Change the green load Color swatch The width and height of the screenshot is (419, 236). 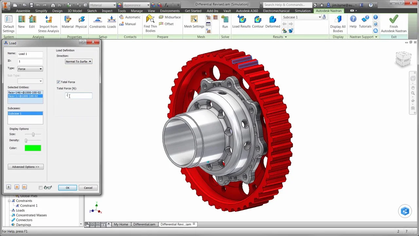[x=33, y=148]
